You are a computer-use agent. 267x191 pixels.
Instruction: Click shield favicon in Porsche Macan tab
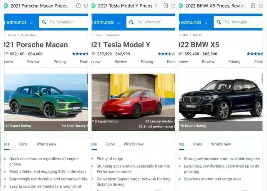coord(6,6)
